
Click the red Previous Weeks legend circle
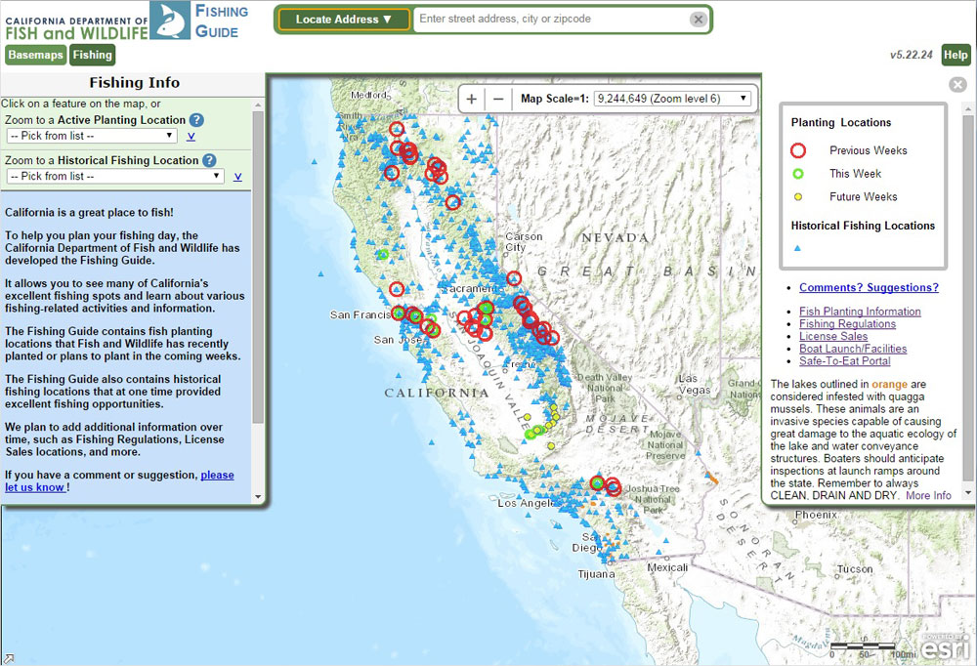point(797,150)
